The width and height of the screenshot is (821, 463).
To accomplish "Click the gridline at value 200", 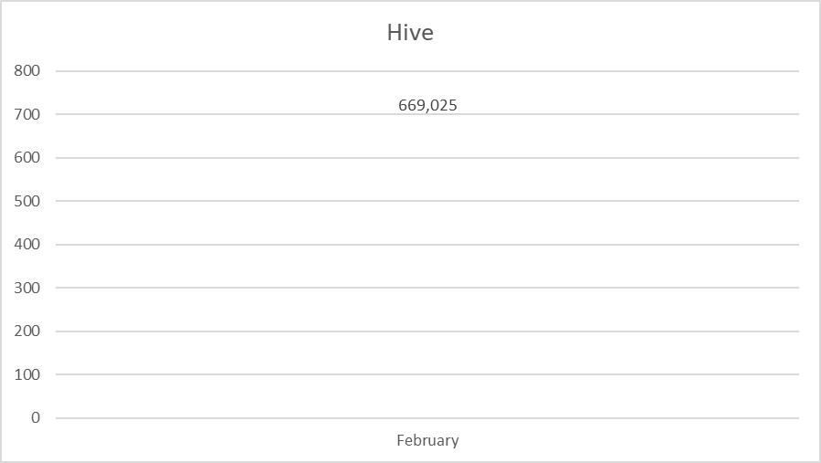I will [x=427, y=331].
